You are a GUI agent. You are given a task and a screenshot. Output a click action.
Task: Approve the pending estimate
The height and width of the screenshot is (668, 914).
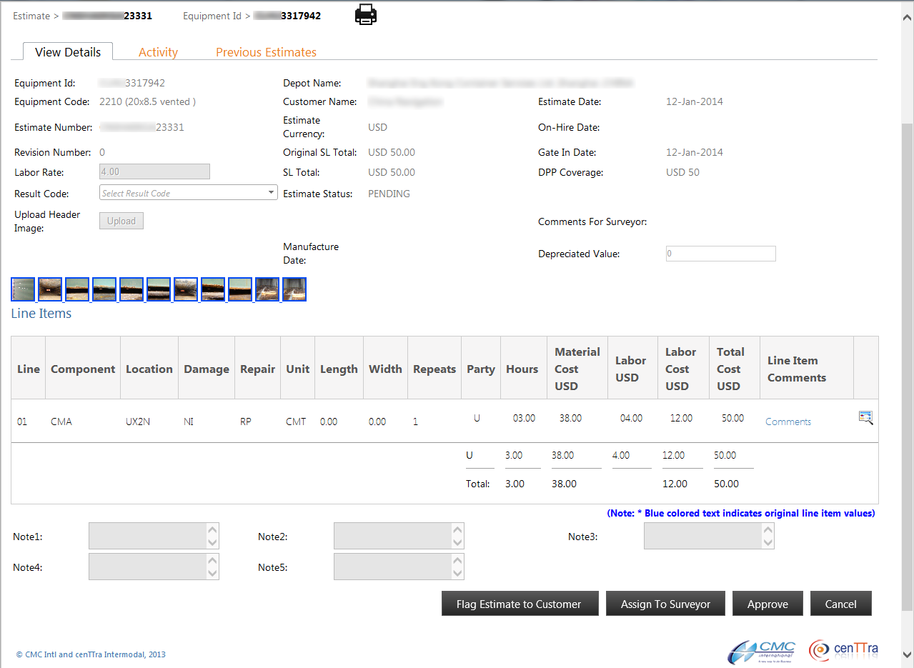[767, 603]
